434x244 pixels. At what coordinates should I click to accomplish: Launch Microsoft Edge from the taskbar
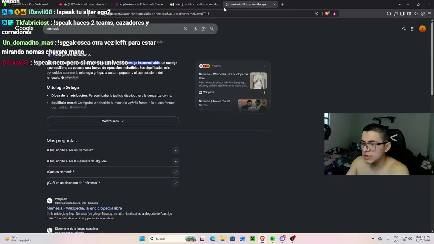pos(212,239)
